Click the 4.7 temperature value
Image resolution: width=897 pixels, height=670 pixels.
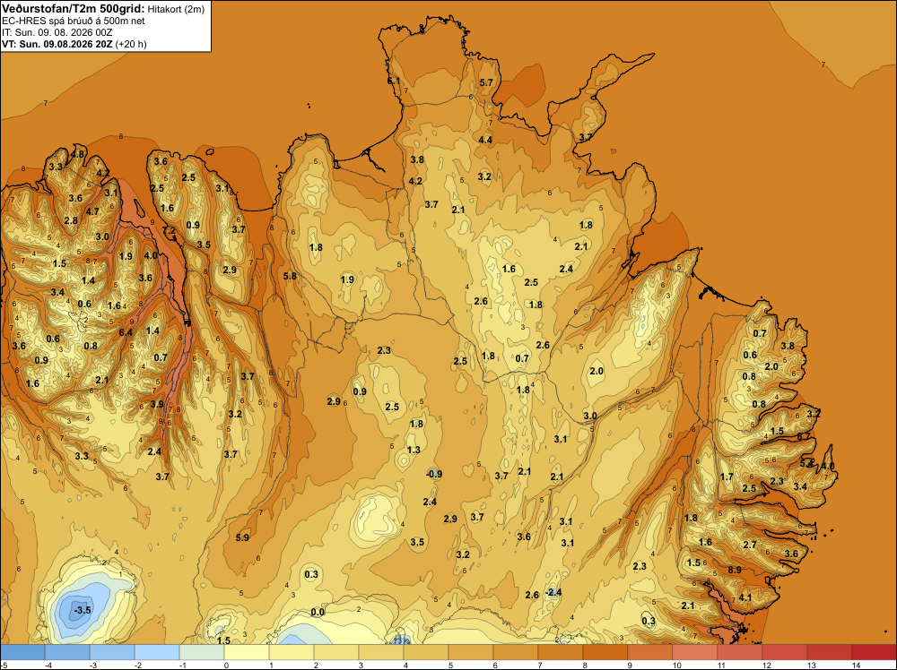[x=92, y=212]
